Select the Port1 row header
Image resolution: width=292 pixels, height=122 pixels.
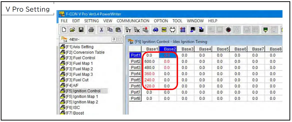[135, 55]
